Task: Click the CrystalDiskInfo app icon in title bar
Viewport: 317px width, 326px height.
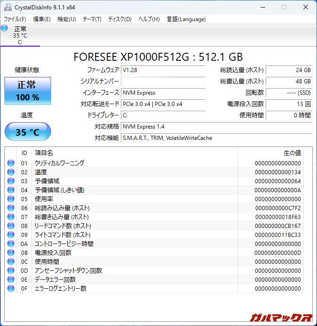Action: coord(8,7)
